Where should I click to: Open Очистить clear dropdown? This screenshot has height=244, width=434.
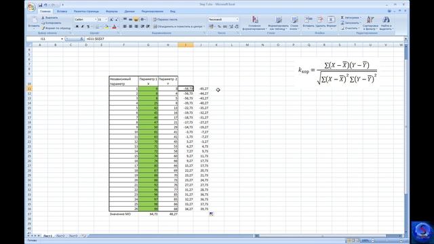coord(351,28)
